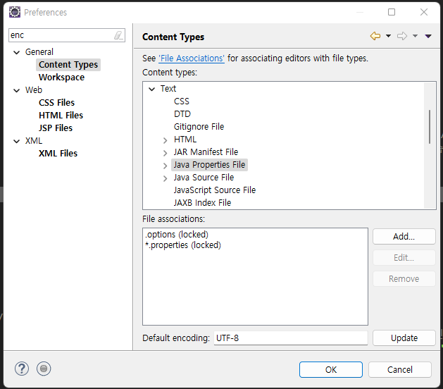Screen dimensions: 443x389
Task: Collapse the General tree node
Action: tap(17, 52)
